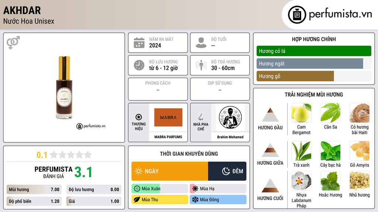Click the Giá 1.00 rating bar
Screen dimensions: 378x212
(x=94, y=201)
